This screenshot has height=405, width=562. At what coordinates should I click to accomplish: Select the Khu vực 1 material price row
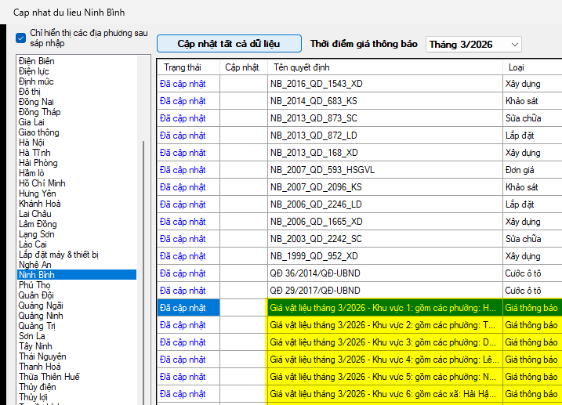383,308
